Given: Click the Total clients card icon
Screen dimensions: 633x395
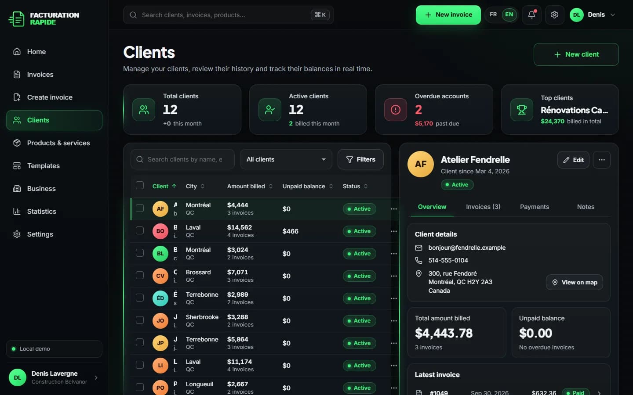Looking at the screenshot, I should pyautogui.click(x=144, y=110).
